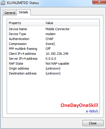Screen dimensions: 106x129
Task: Click the (none) compression value
Action: [x=50, y=44]
